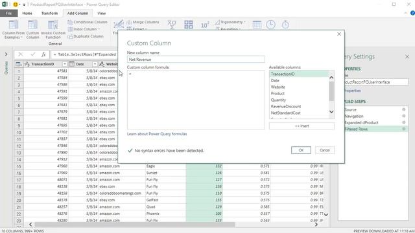
Task: Select Quantity in Available columns
Action: pos(299,100)
